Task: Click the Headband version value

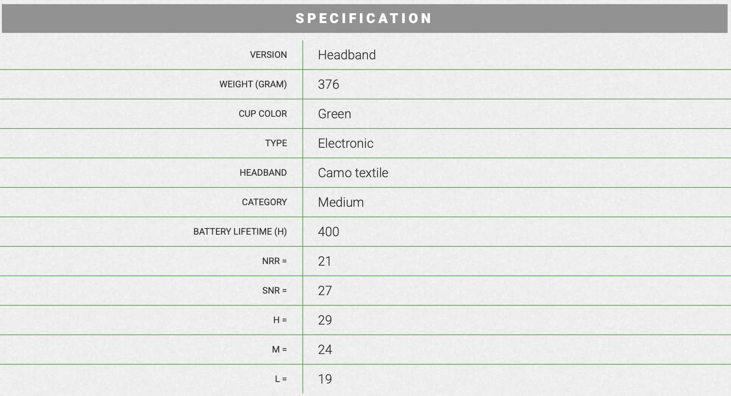Action: click(347, 55)
